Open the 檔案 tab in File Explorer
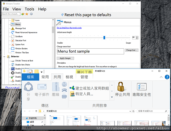The width and height of the screenshot is (171, 131). [30, 77]
